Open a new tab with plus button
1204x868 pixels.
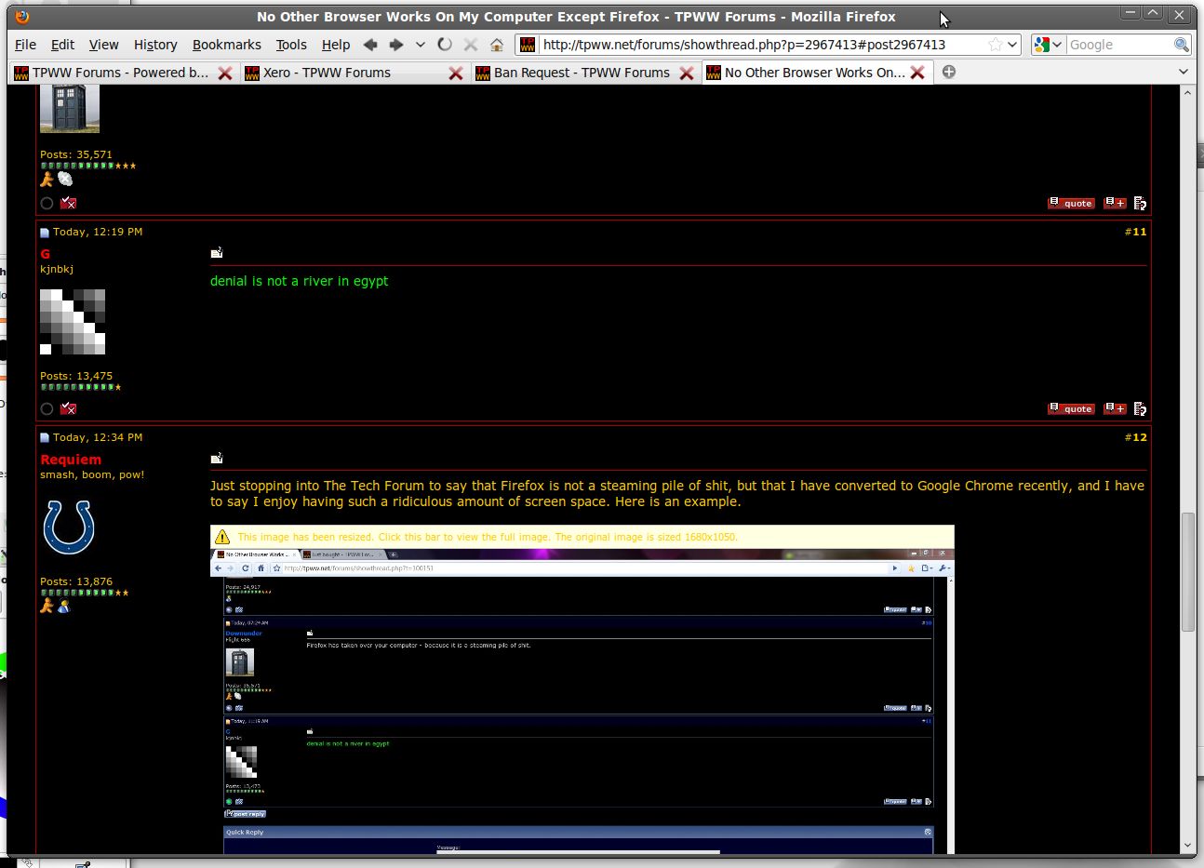pyautogui.click(x=949, y=72)
